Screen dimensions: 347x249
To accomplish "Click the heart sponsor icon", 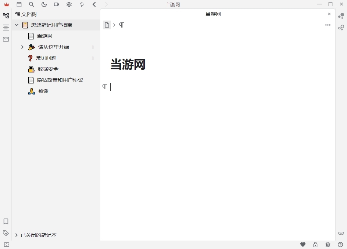I will click(303, 245).
